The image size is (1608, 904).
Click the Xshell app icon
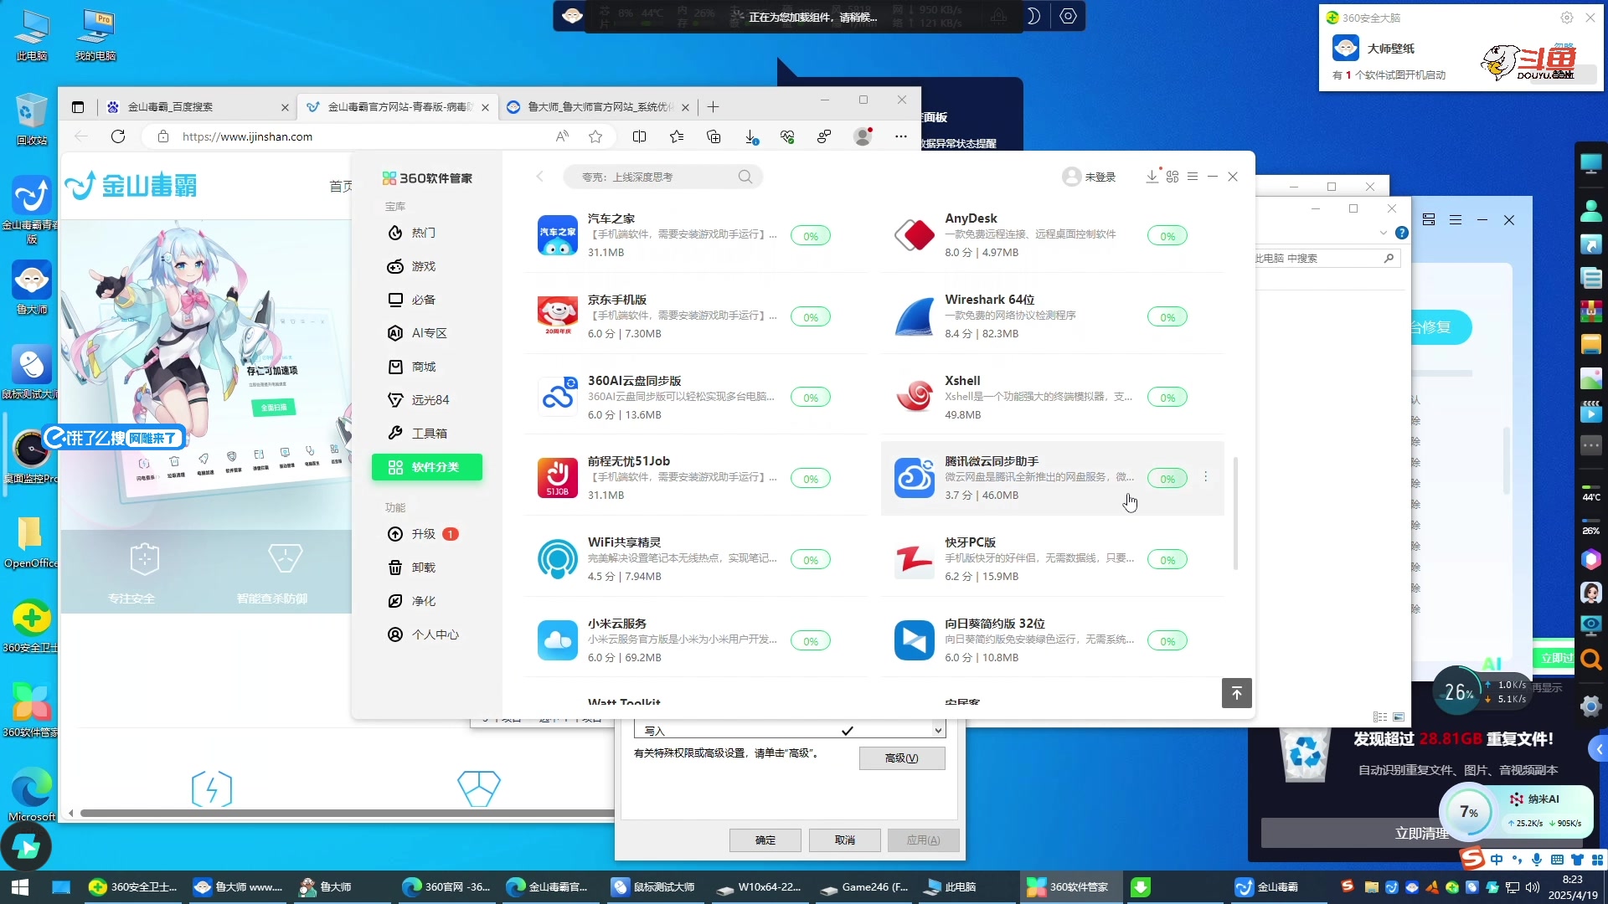(915, 398)
